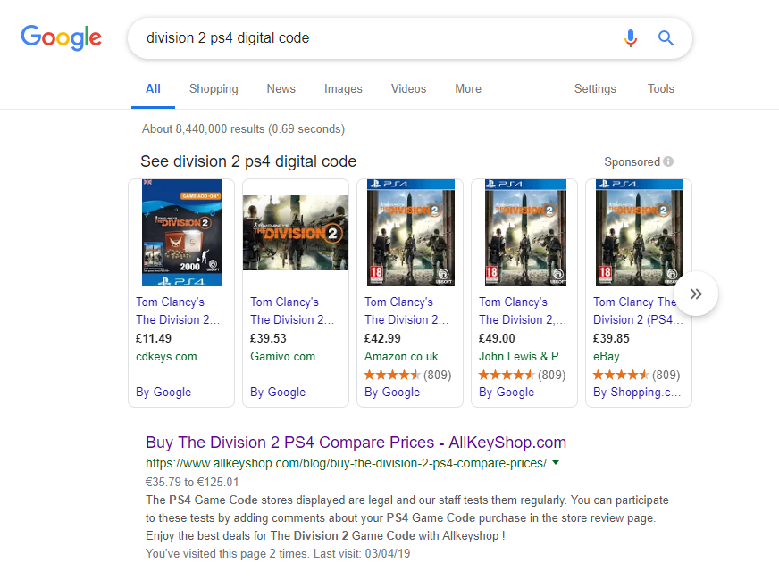The height and width of the screenshot is (579, 779).
Task: Open search Settings
Action: (x=595, y=89)
